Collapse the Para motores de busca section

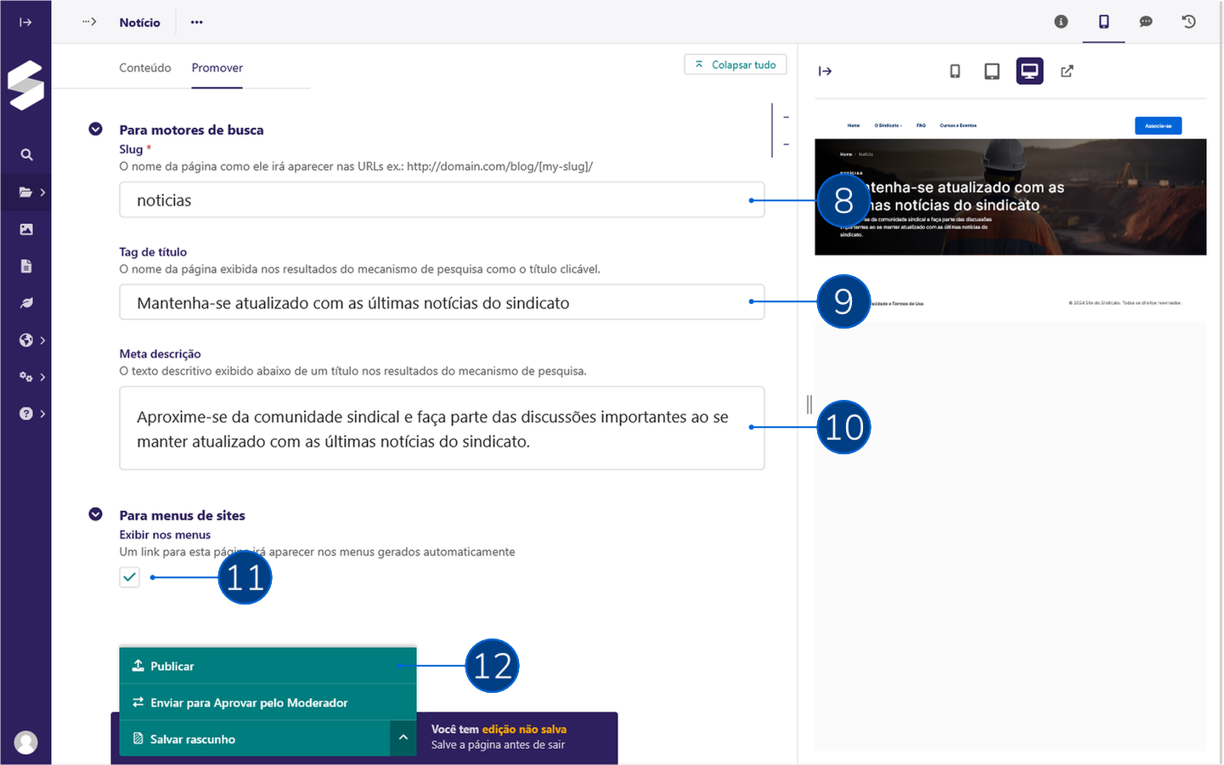coord(95,128)
